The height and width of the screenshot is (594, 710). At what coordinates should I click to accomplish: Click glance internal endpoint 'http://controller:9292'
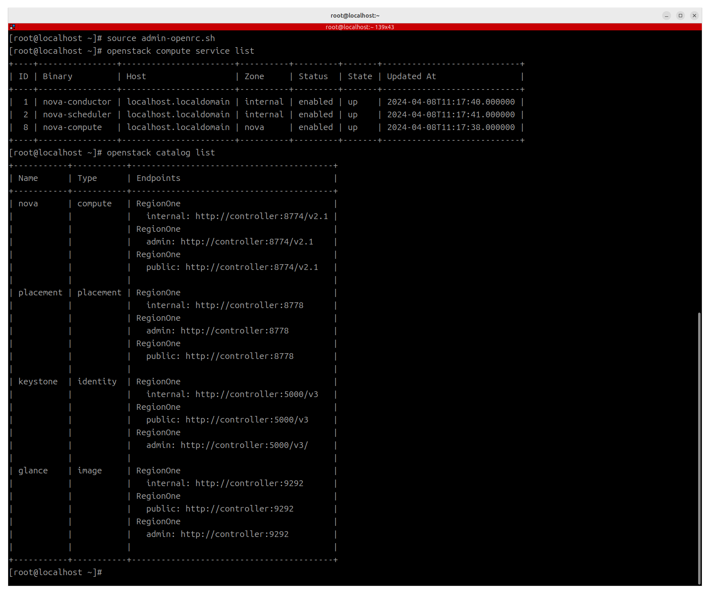(x=250, y=483)
